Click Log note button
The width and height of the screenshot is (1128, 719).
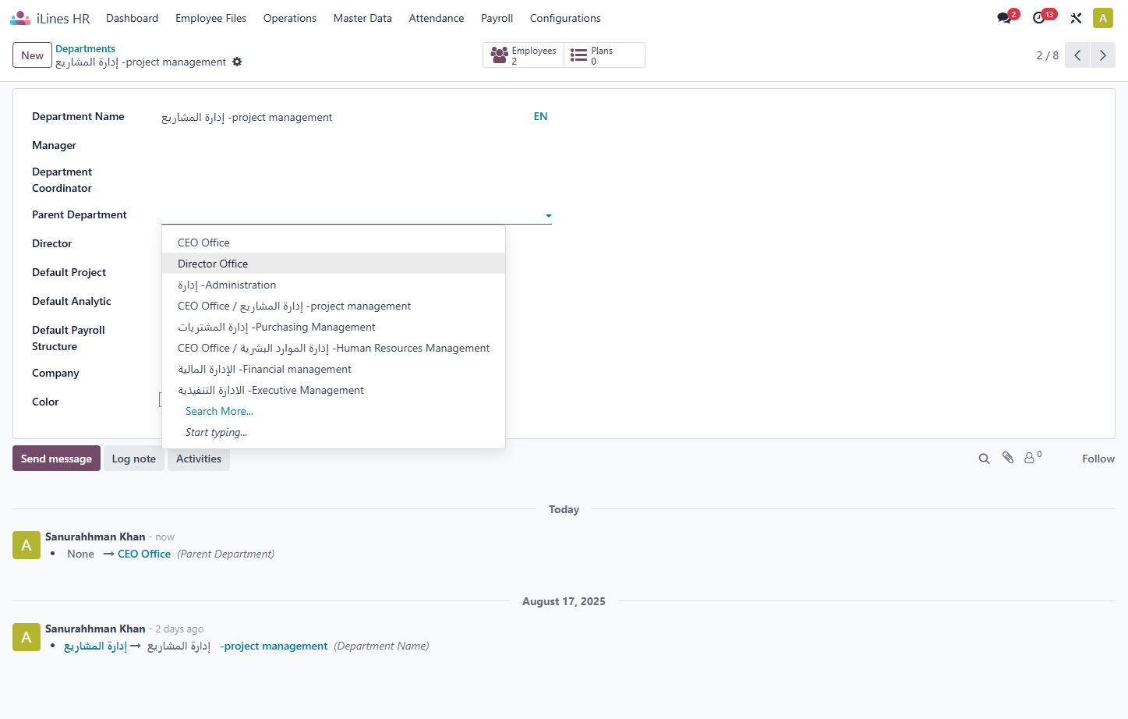pyautogui.click(x=133, y=459)
